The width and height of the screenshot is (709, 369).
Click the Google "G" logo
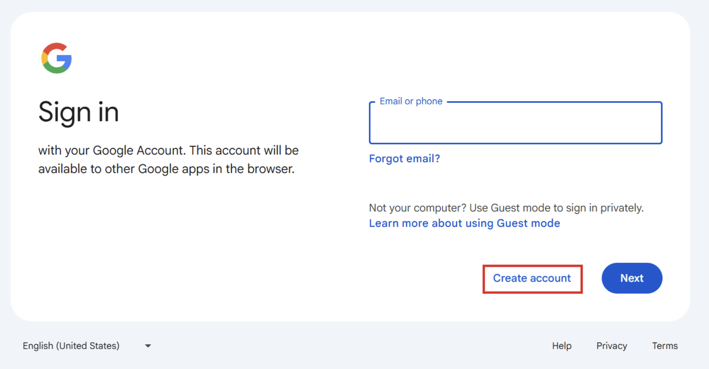(57, 58)
